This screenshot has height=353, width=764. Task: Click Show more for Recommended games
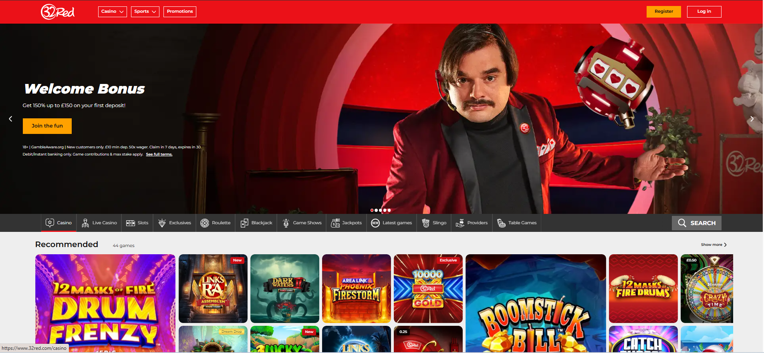[712, 245]
